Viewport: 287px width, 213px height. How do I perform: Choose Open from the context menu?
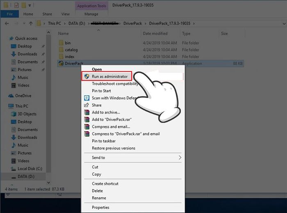click(x=97, y=69)
